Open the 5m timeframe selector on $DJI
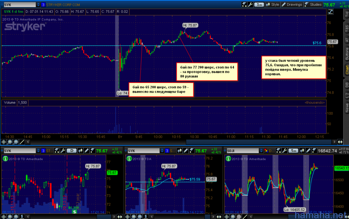This screenshot has width=349, height=219. point(293,151)
